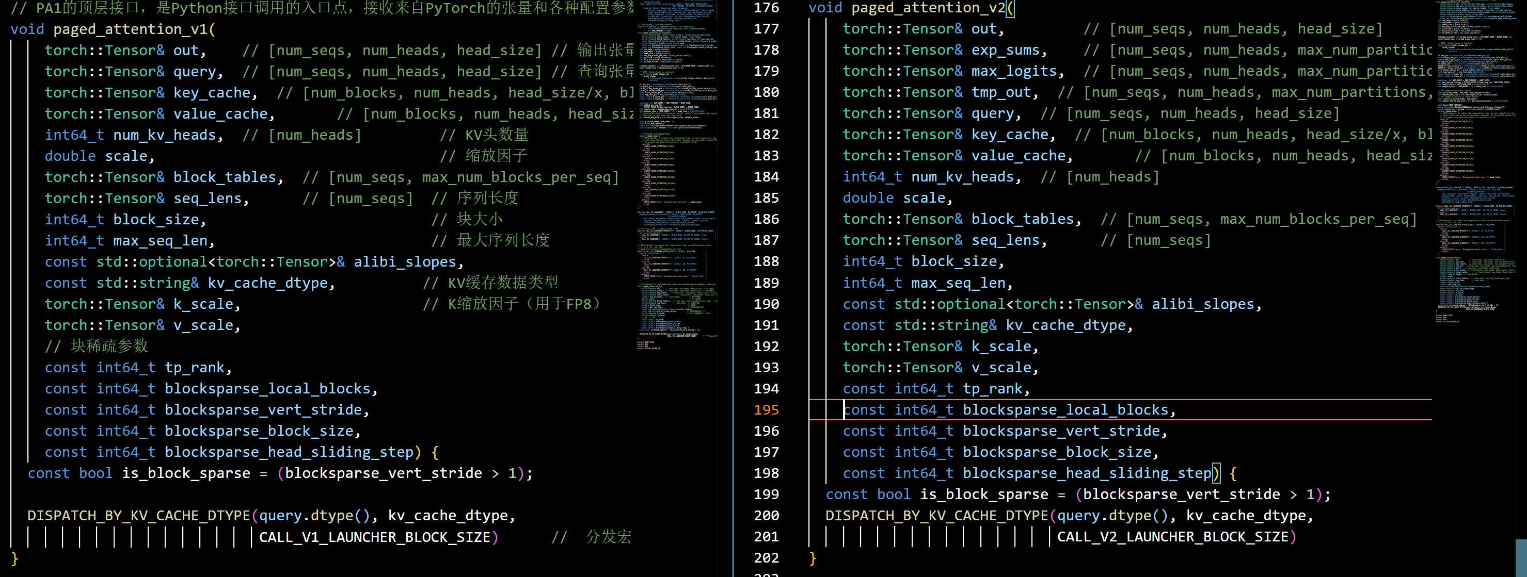This screenshot has width=1527, height=577.
Task: Click alibi_slopes parameter on line 190
Action: click(x=1203, y=305)
